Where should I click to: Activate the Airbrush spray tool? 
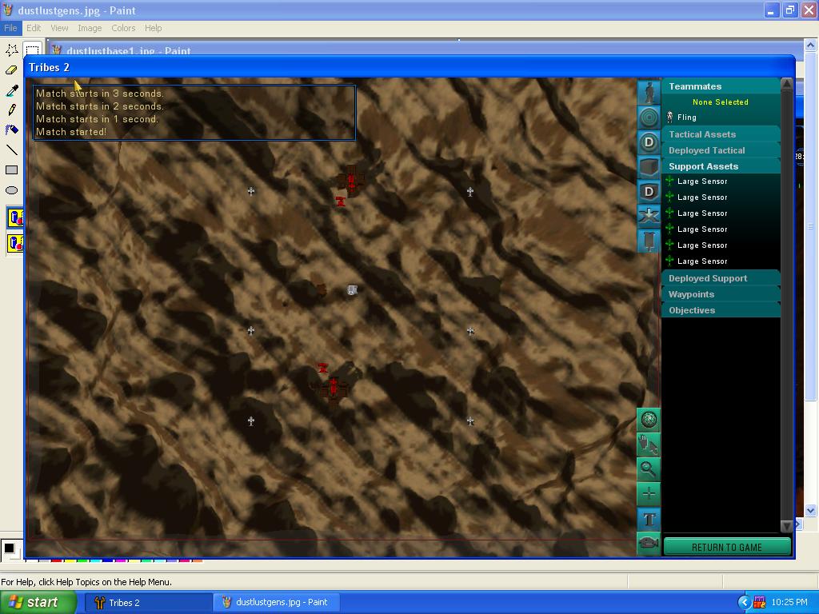[11, 130]
